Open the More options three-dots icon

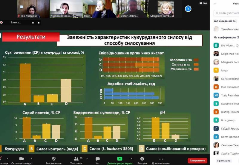click(161, 159)
